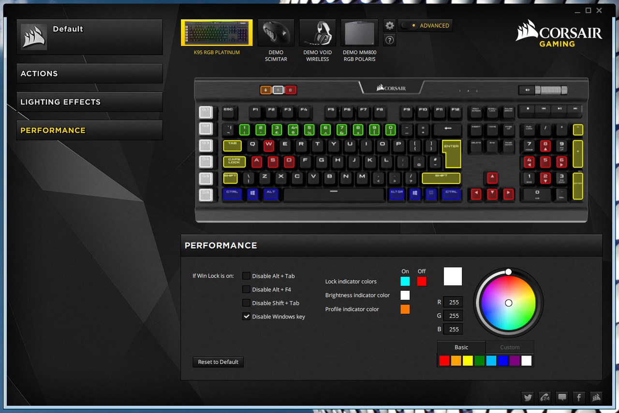Click the brightness ring handle on color wheel
619x413 pixels.
tap(508, 272)
